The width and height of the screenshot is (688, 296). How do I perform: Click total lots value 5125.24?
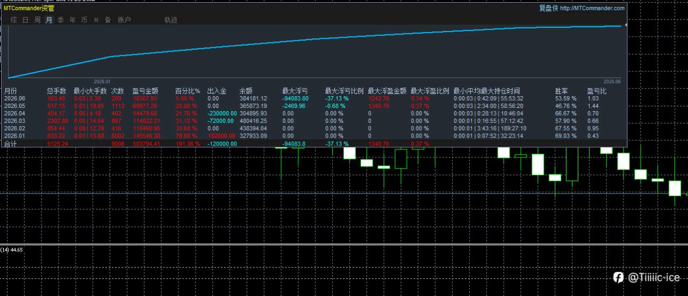(x=56, y=144)
